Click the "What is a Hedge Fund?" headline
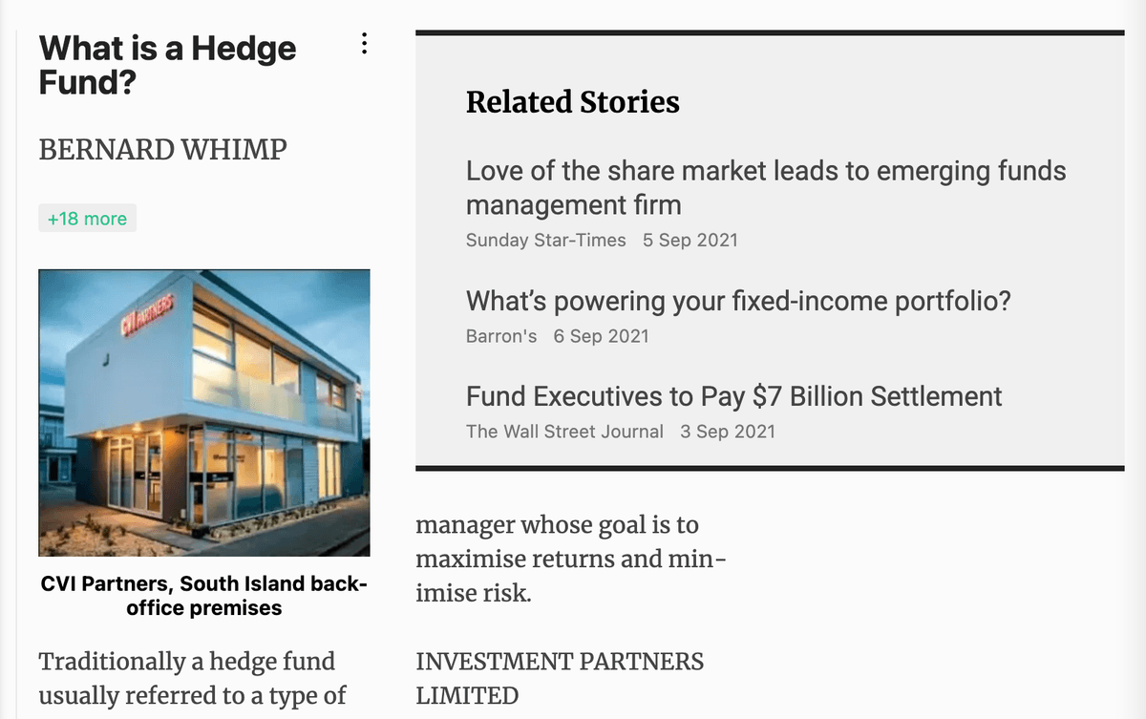Screen dimensions: 1146x719 (167, 64)
